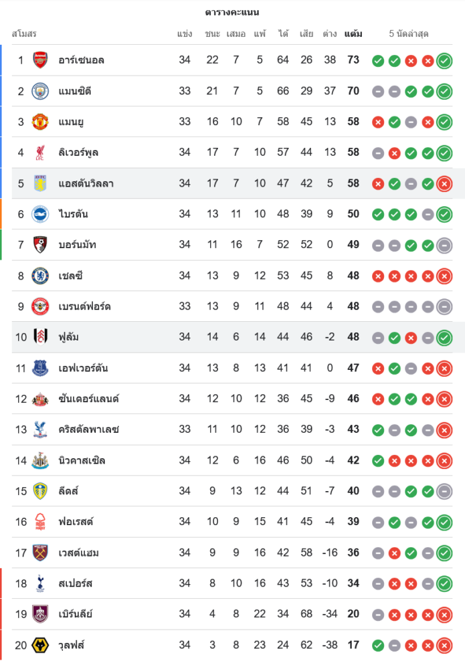Open ไบรตัน team name link
Screen dimensions: 465x669
click(73, 214)
